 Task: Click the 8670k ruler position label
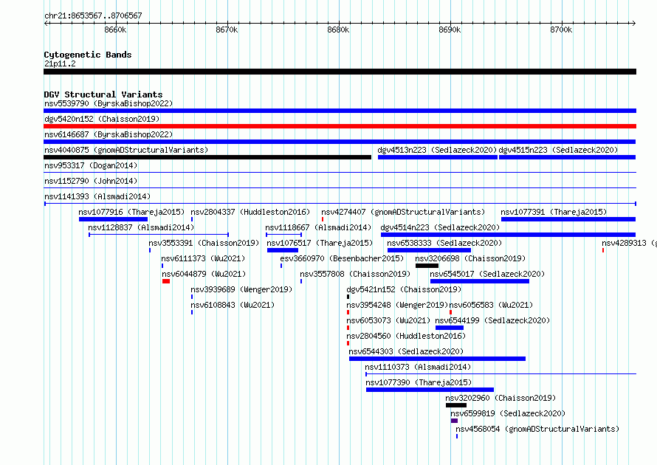[x=227, y=30]
